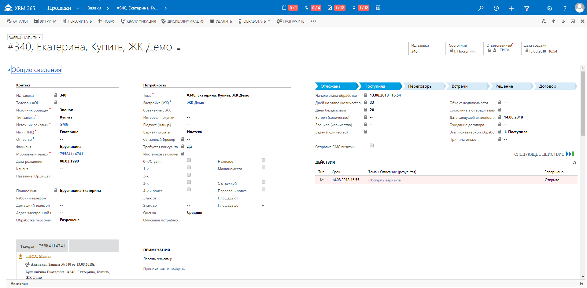Click the notes input field
587x288 pixels.
[216, 259]
